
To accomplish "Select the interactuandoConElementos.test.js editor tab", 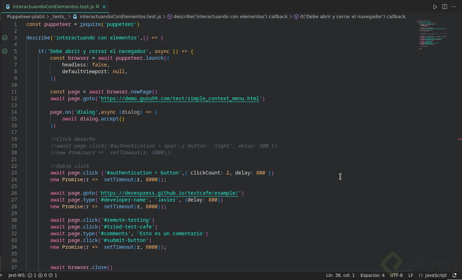I will point(55,7).
